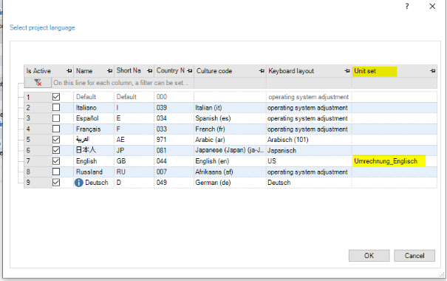Disable the English language checkbox

(x=56, y=161)
